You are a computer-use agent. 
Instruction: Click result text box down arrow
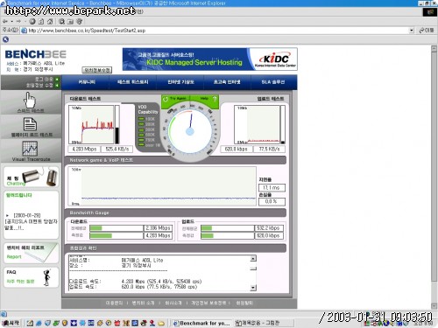[253, 288]
